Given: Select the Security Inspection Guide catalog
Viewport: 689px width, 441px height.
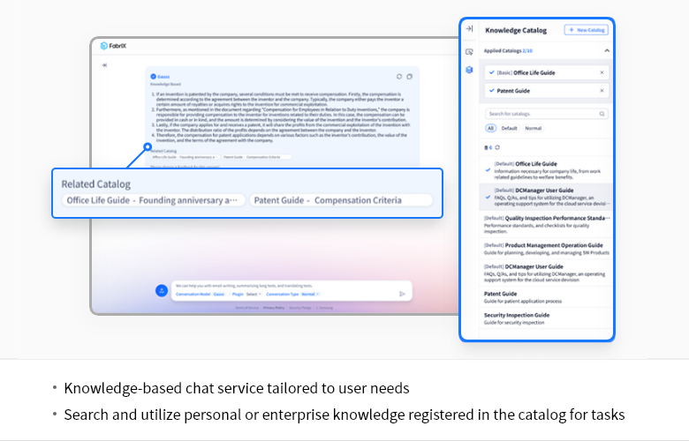Looking at the screenshot, I should 546,318.
